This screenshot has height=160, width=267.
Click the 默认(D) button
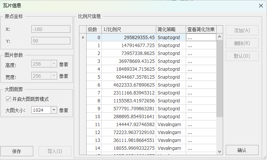[242, 56]
